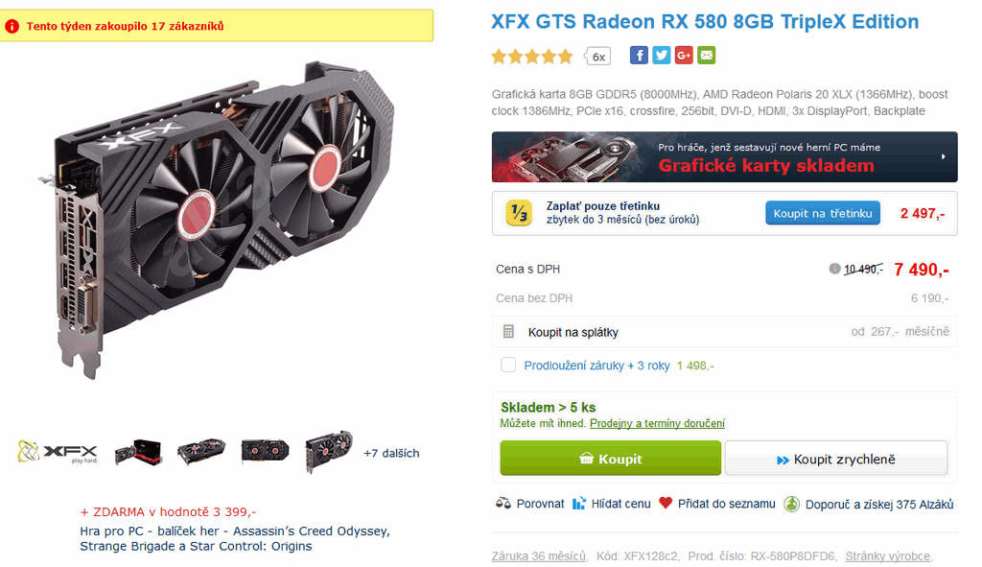This screenshot has width=982, height=567.
Task: Open the Grafické karty skladem banner arrow
Action: point(944,156)
